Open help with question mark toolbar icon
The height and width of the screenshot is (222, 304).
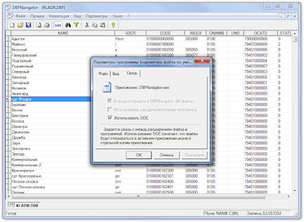[x=113, y=25]
